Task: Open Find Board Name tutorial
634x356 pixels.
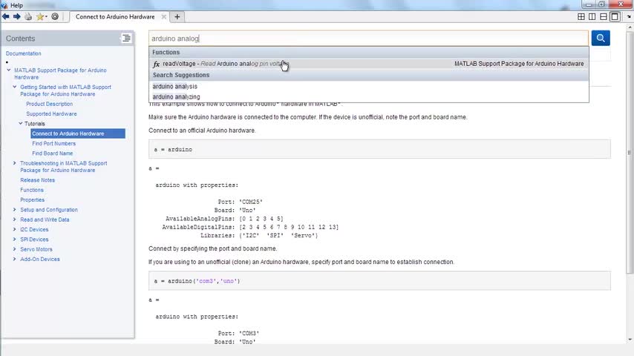Action: [x=53, y=154]
